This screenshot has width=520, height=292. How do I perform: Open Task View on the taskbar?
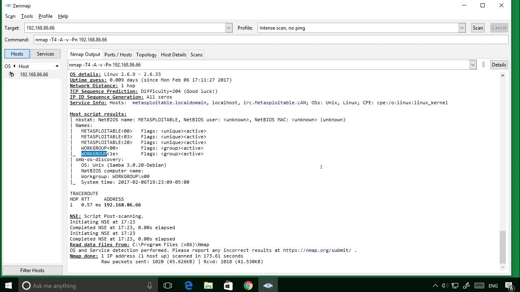(168, 286)
